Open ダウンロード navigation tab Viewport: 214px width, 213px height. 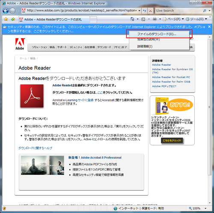[x=104, y=47]
